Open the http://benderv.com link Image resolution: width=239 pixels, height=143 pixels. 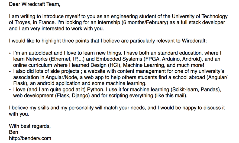(30, 138)
